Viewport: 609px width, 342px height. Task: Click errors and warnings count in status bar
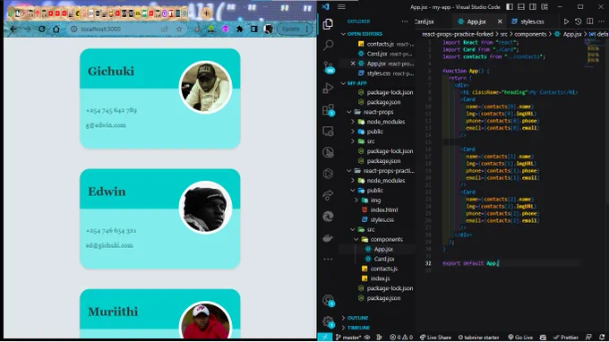401,337
